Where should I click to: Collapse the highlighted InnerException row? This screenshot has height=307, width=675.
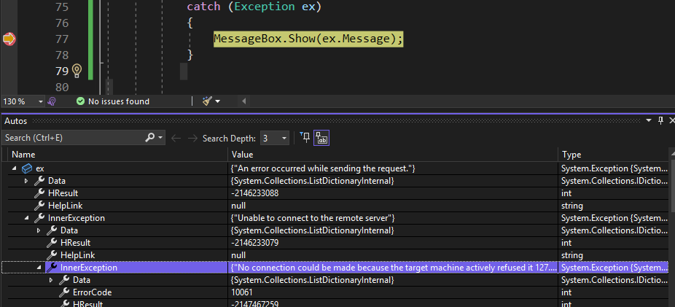tap(39, 268)
